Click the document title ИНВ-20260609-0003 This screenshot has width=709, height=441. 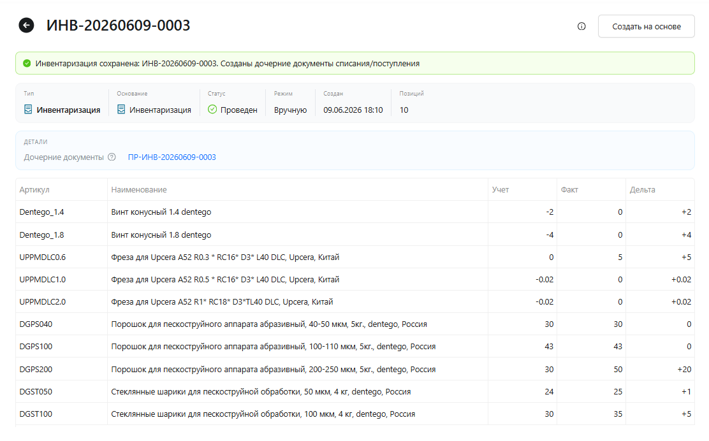click(119, 25)
